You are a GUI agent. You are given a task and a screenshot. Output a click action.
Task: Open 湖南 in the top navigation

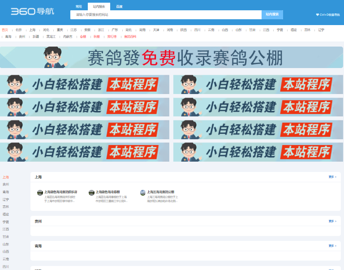point(142,30)
